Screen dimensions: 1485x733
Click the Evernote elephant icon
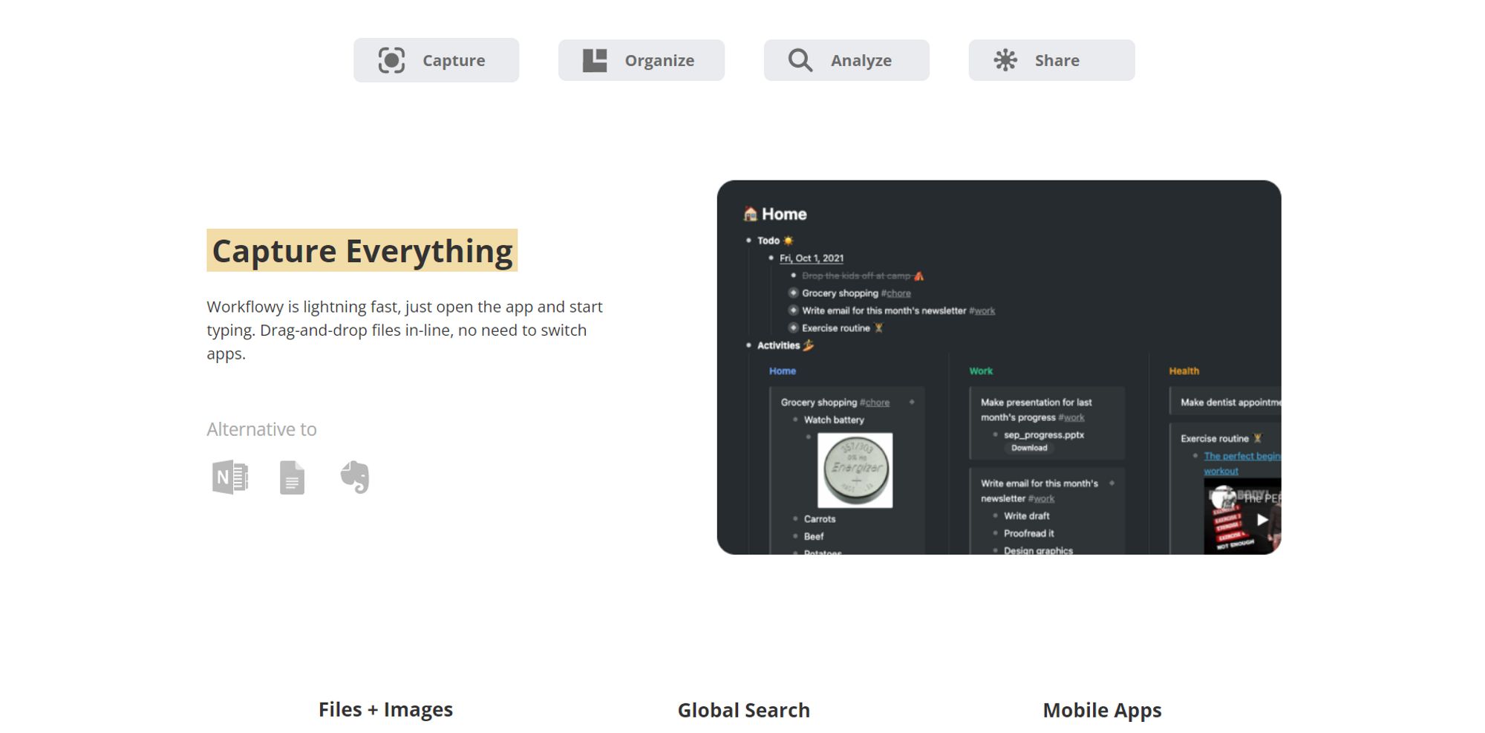click(355, 477)
